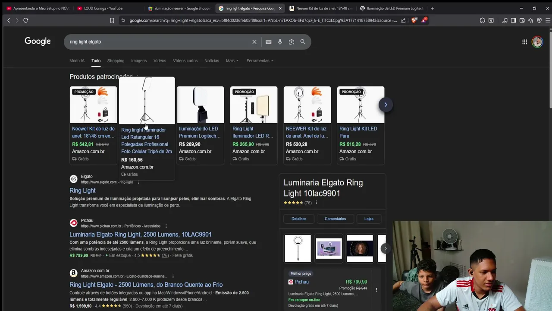Open Ring Light Elgato 2500 Lúmens link

pyautogui.click(x=146, y=285)
